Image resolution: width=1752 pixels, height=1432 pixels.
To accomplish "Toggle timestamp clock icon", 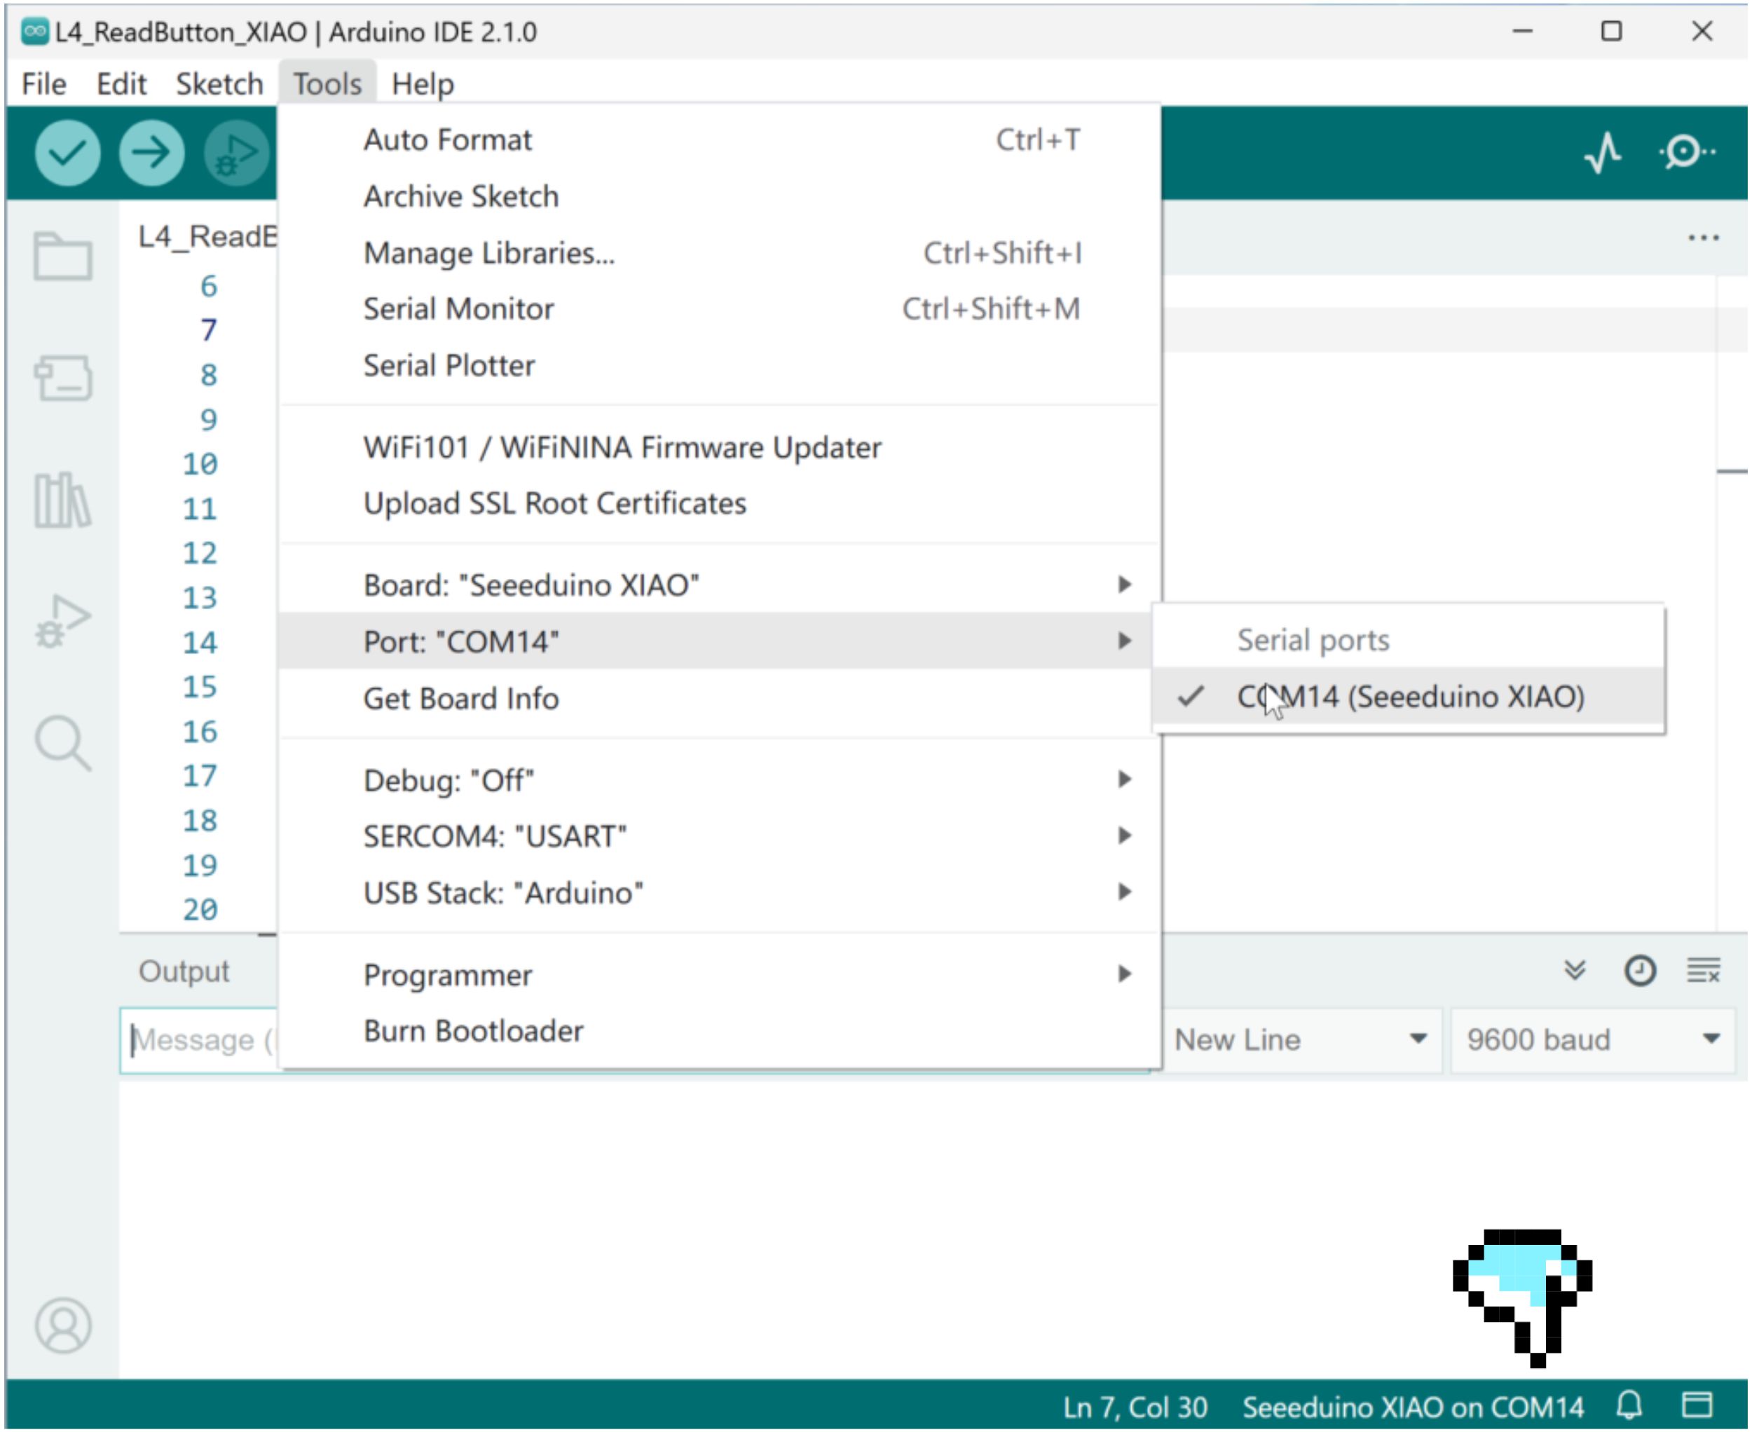I will pyautogui.click(x=1640, y=971).
